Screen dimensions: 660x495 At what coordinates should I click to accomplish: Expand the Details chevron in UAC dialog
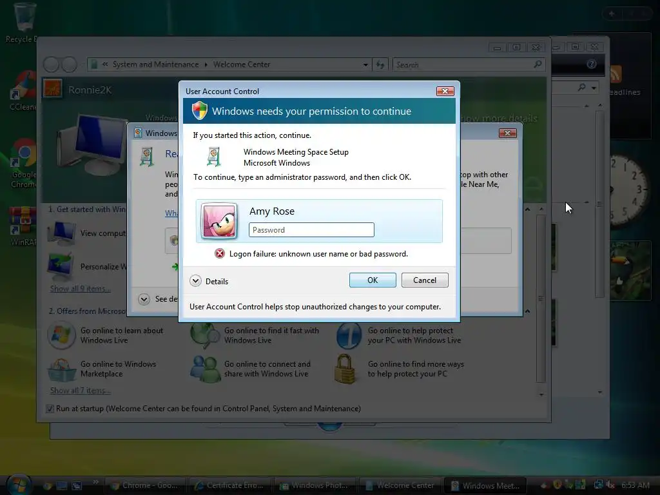coord(196,281)
